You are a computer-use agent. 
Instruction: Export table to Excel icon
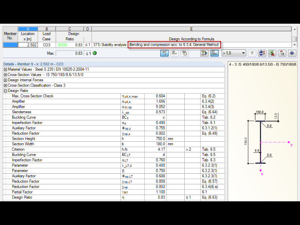272,53
